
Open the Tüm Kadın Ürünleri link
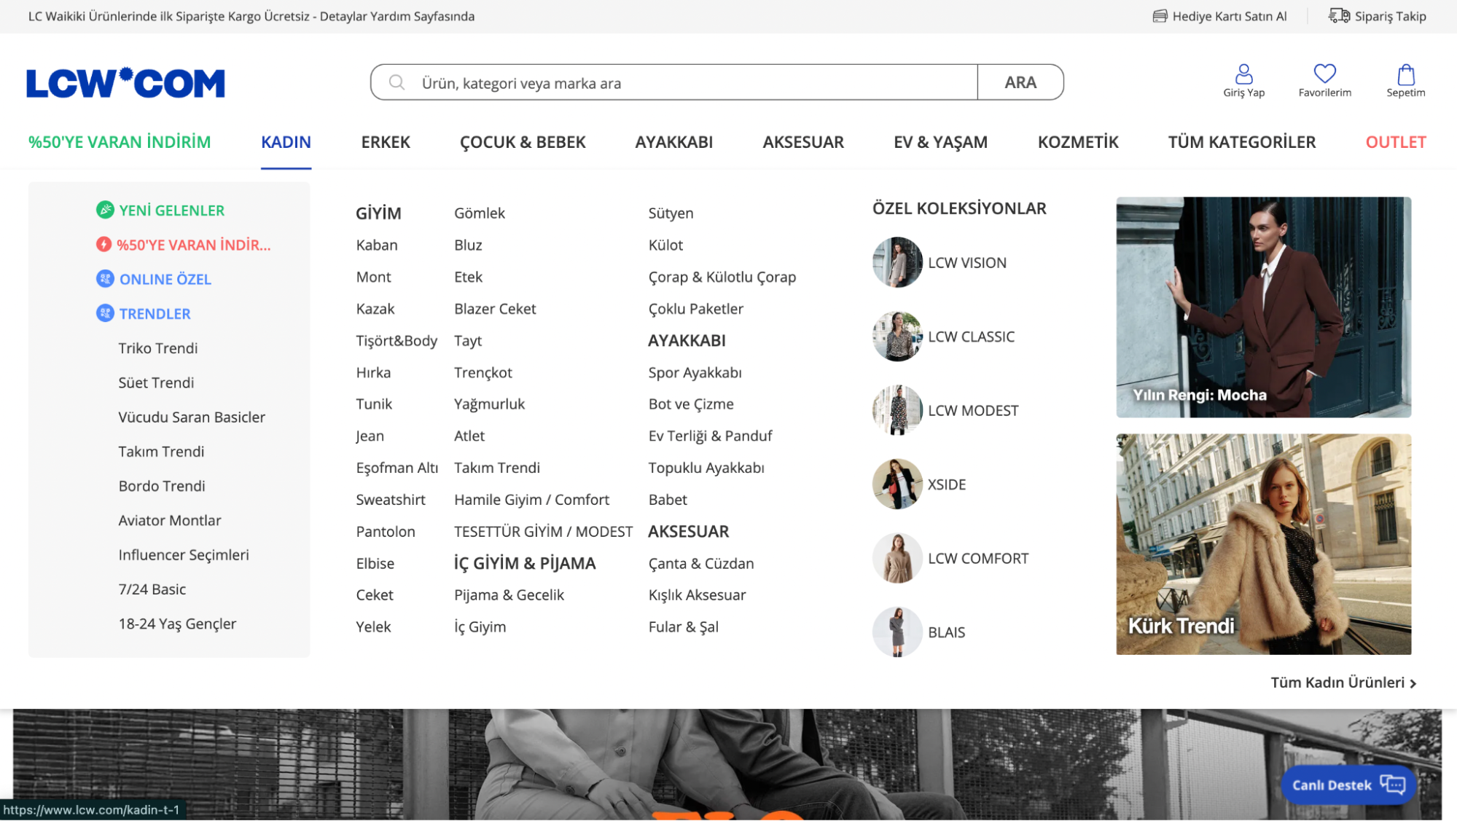point(1343,683)
